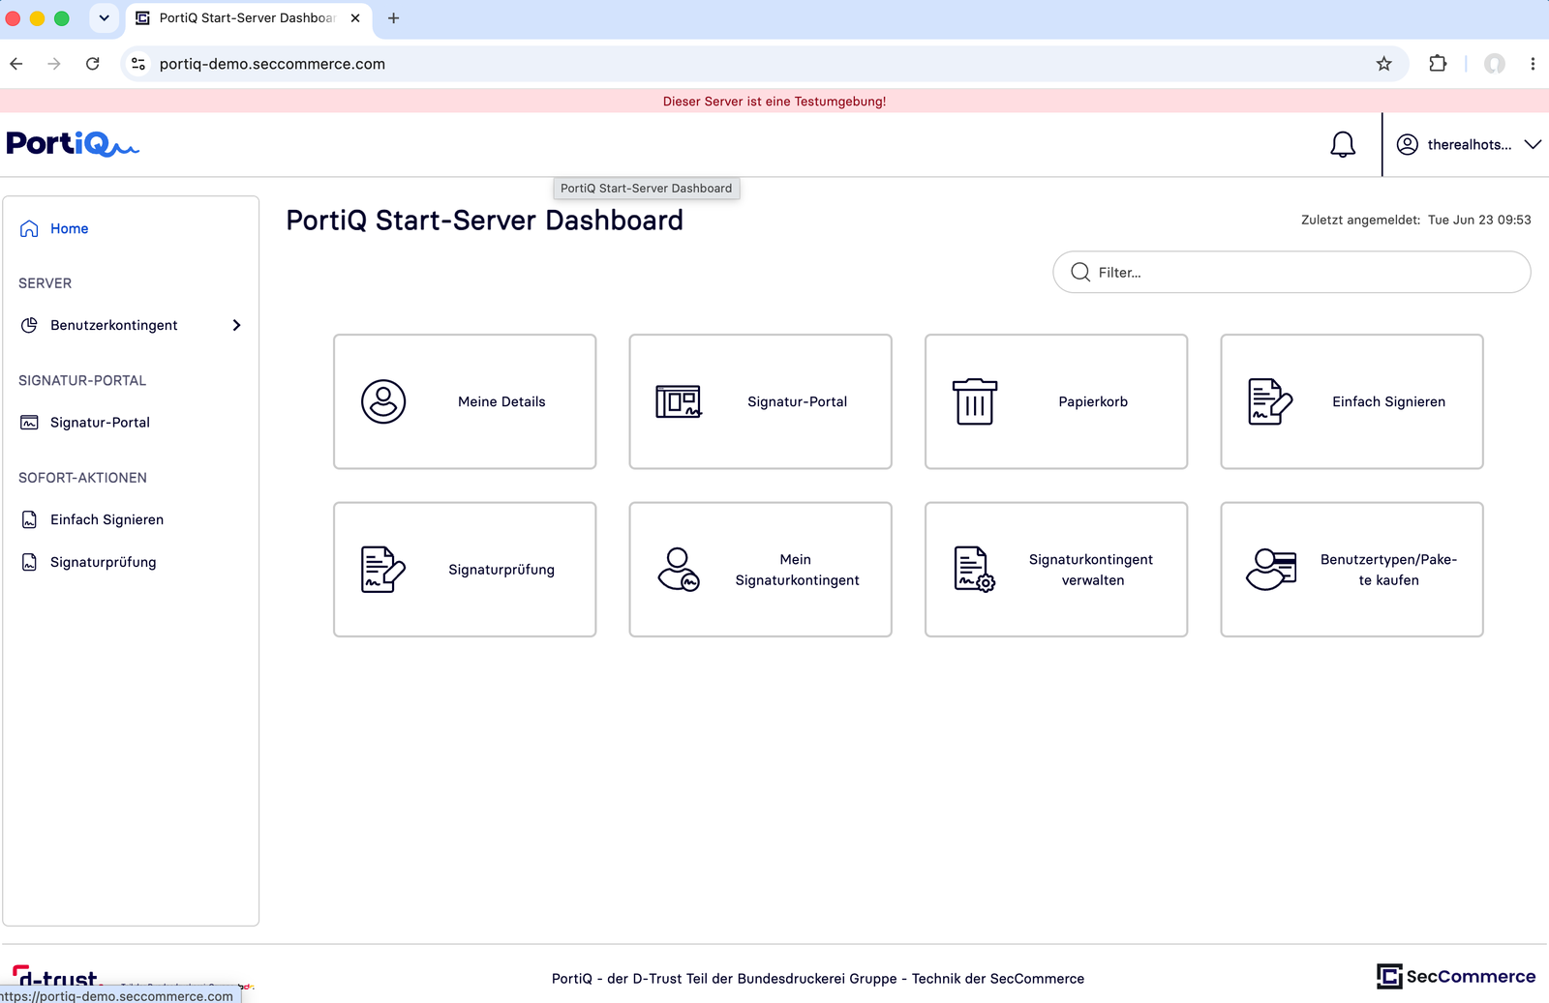Open a new browser tab
Viewport: 1549px width, 1003px height.
[x=393, y=18]
